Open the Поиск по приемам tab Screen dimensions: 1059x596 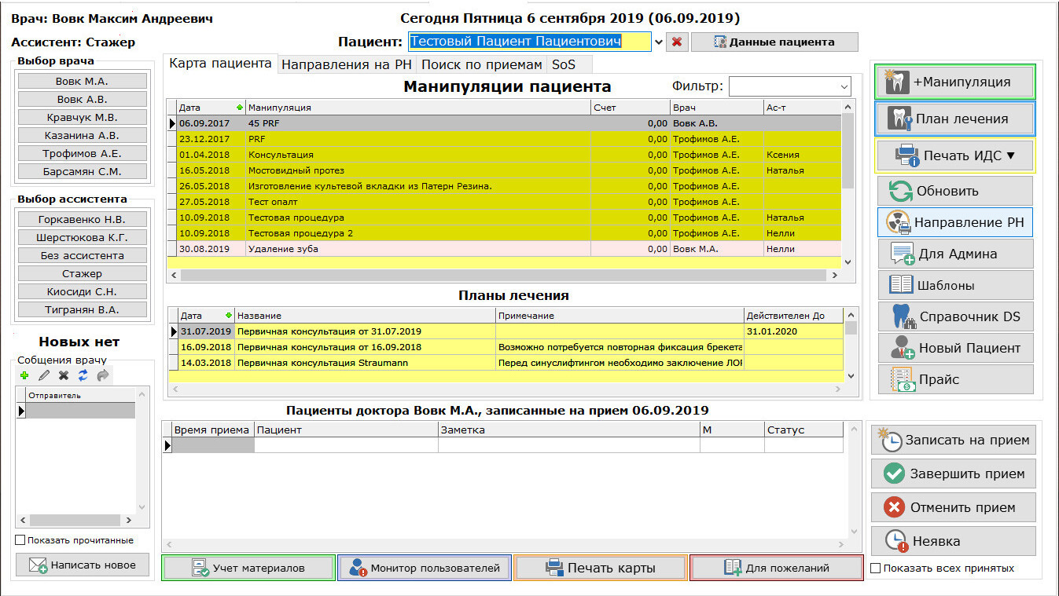tap(482, 65)
